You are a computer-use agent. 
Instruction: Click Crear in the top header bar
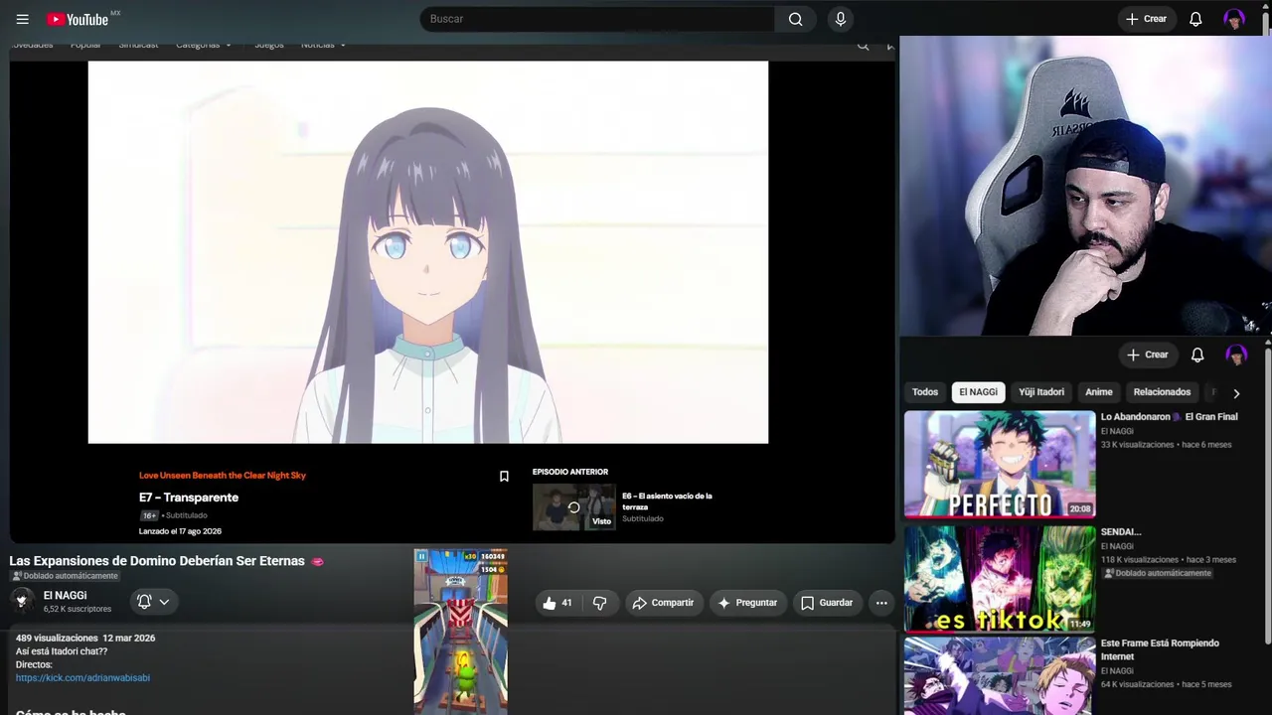tap(1146, 19)
